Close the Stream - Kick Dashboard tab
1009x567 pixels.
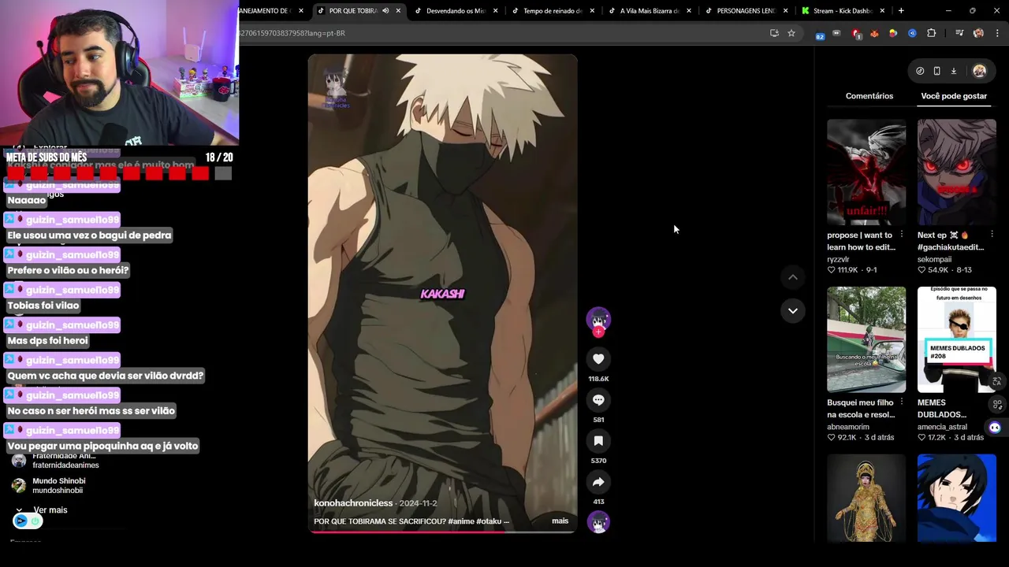tap(882, 11)
